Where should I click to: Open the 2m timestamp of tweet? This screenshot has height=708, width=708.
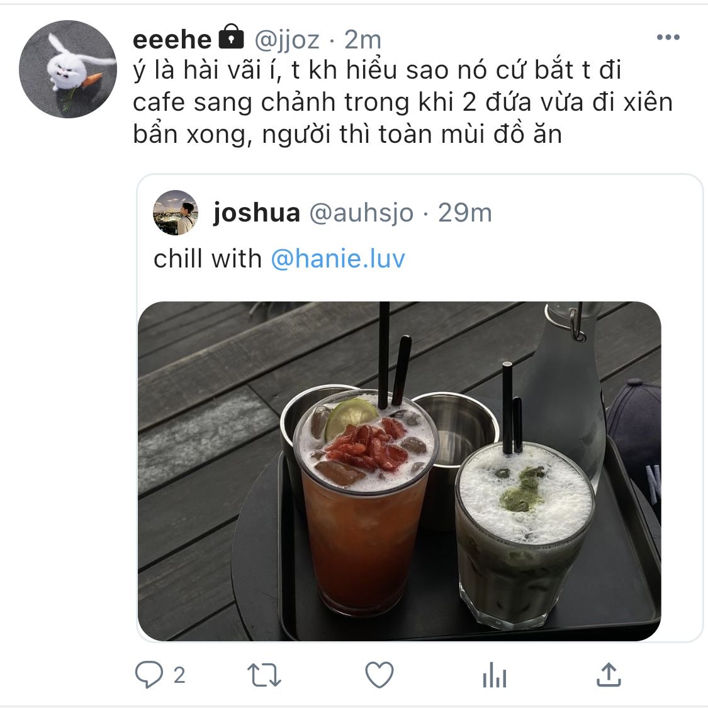pos(362,40)
